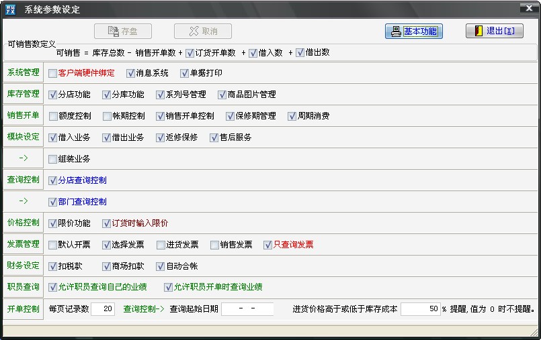Screen dimensions: 541x340
Task: Toggle the 周期消费 checkbox
Action: pyautogui.click(x=292, y=116)
